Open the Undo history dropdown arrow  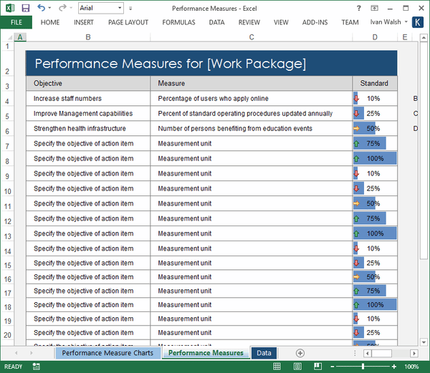coord(49,9)
